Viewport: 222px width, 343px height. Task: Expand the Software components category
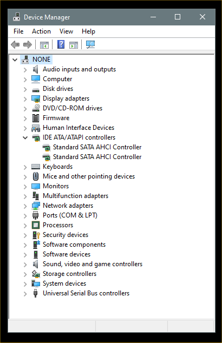(25, 245)
